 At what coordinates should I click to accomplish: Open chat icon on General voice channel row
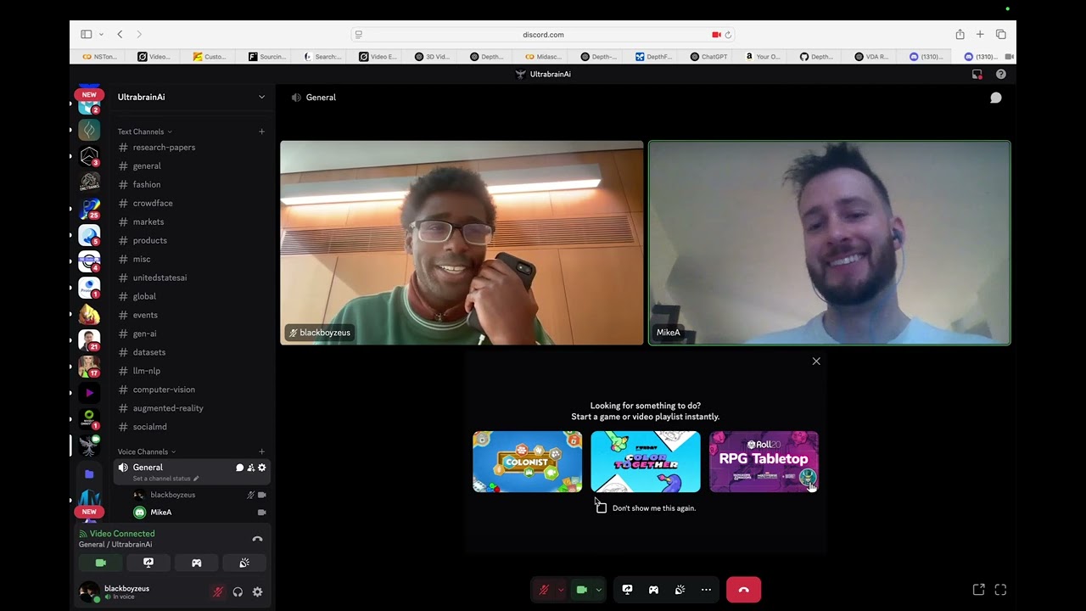239,468
